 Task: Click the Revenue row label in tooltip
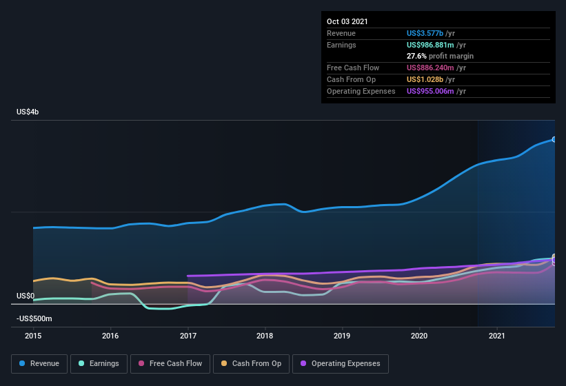[341, 33]
